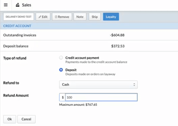This screenshot has width=178, height=126.
Task: Click the Type of refund label
Action: point(15,58)
